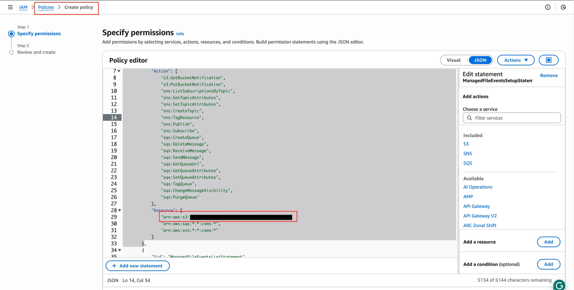Click the "sqs:PurgeQueue" line
The image size is (574, 290).
pyautogui.click(x=180, y=197)
